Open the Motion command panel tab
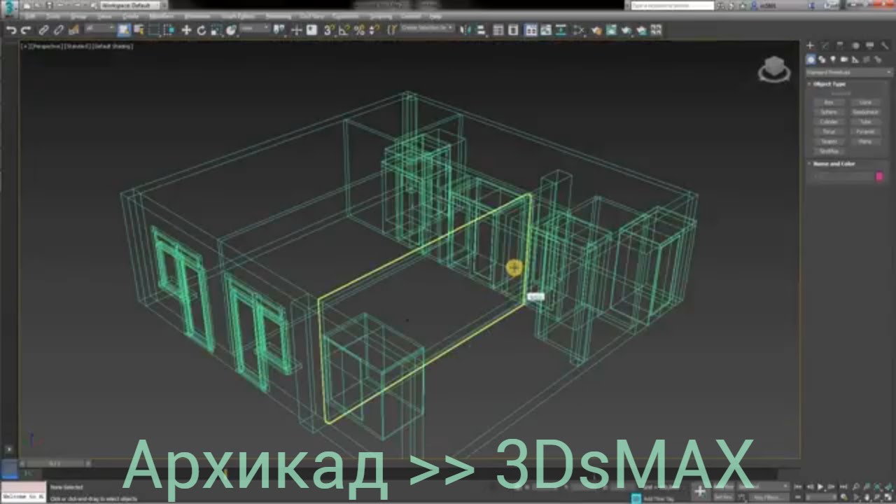Viewport: 896px width, 504px height. pos(855,46)
